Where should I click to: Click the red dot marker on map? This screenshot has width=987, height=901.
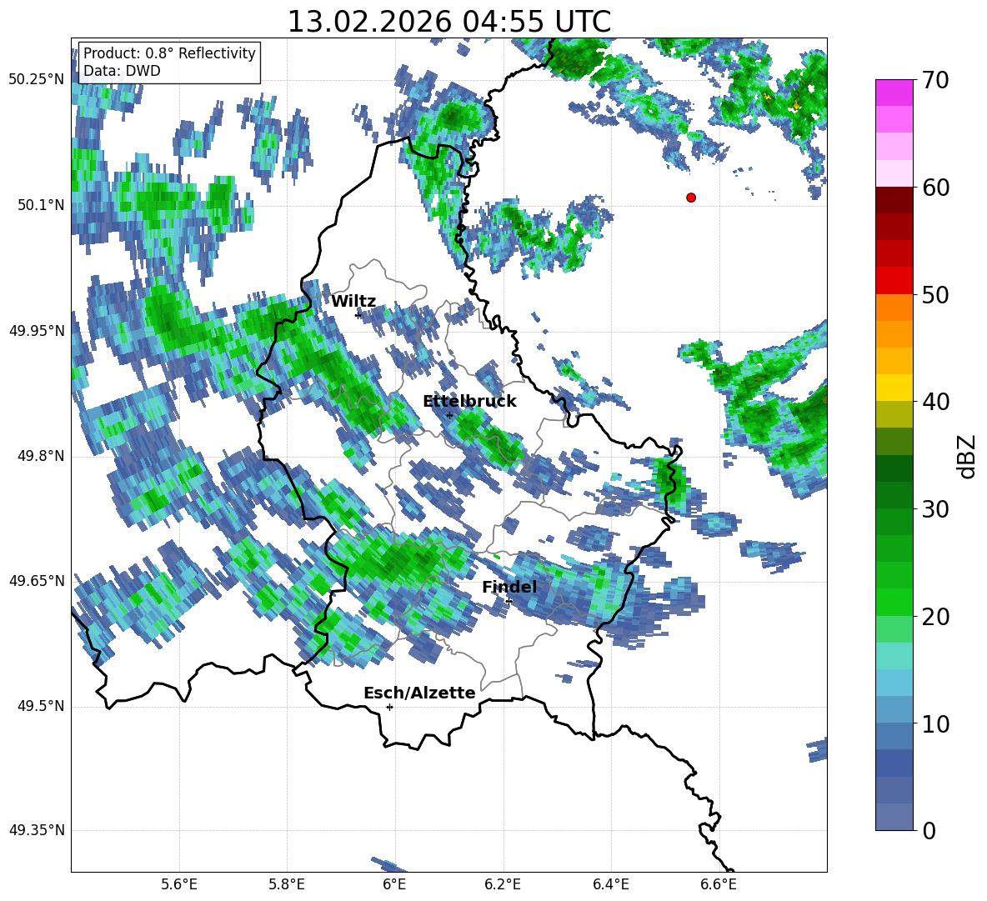click(x=691, y=198)
